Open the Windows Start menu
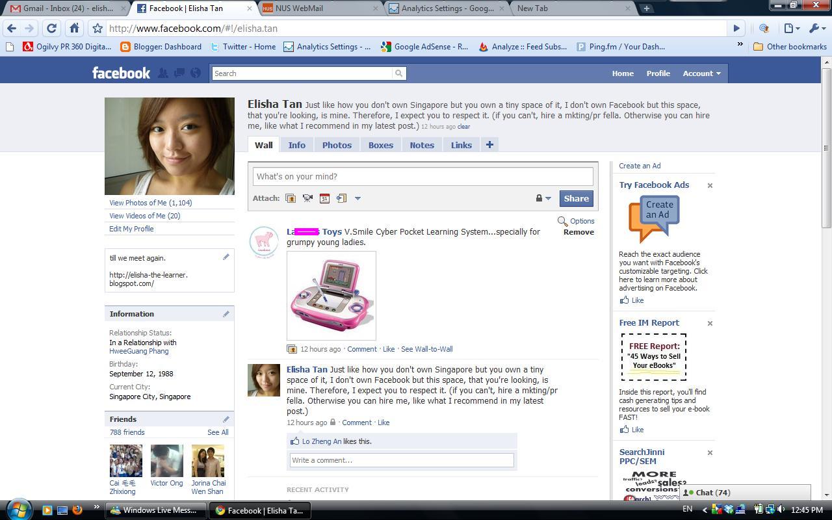 point(18,509)
